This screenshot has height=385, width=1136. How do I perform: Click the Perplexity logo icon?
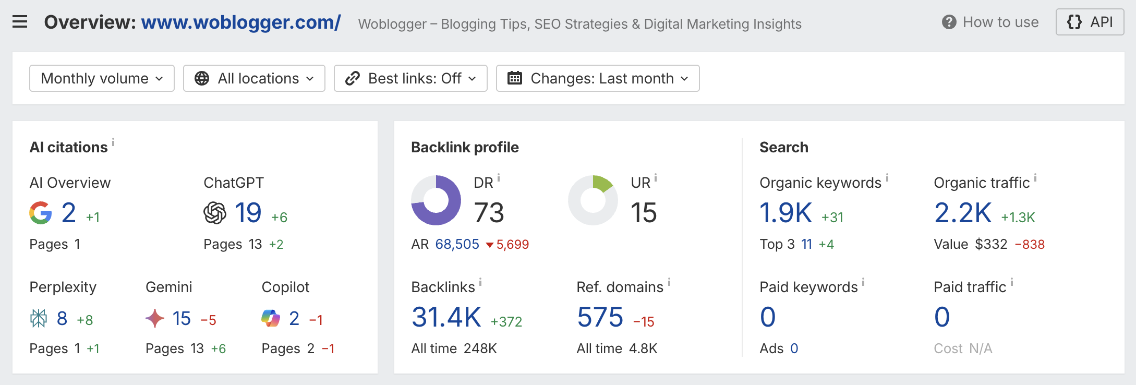39,318
